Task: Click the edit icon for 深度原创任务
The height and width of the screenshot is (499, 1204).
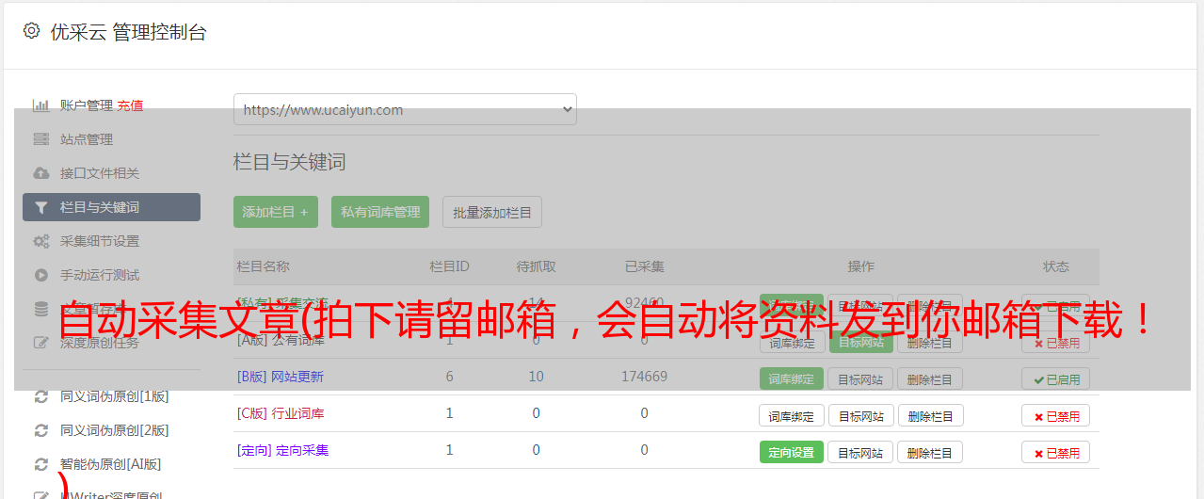Action: point(41,343)
